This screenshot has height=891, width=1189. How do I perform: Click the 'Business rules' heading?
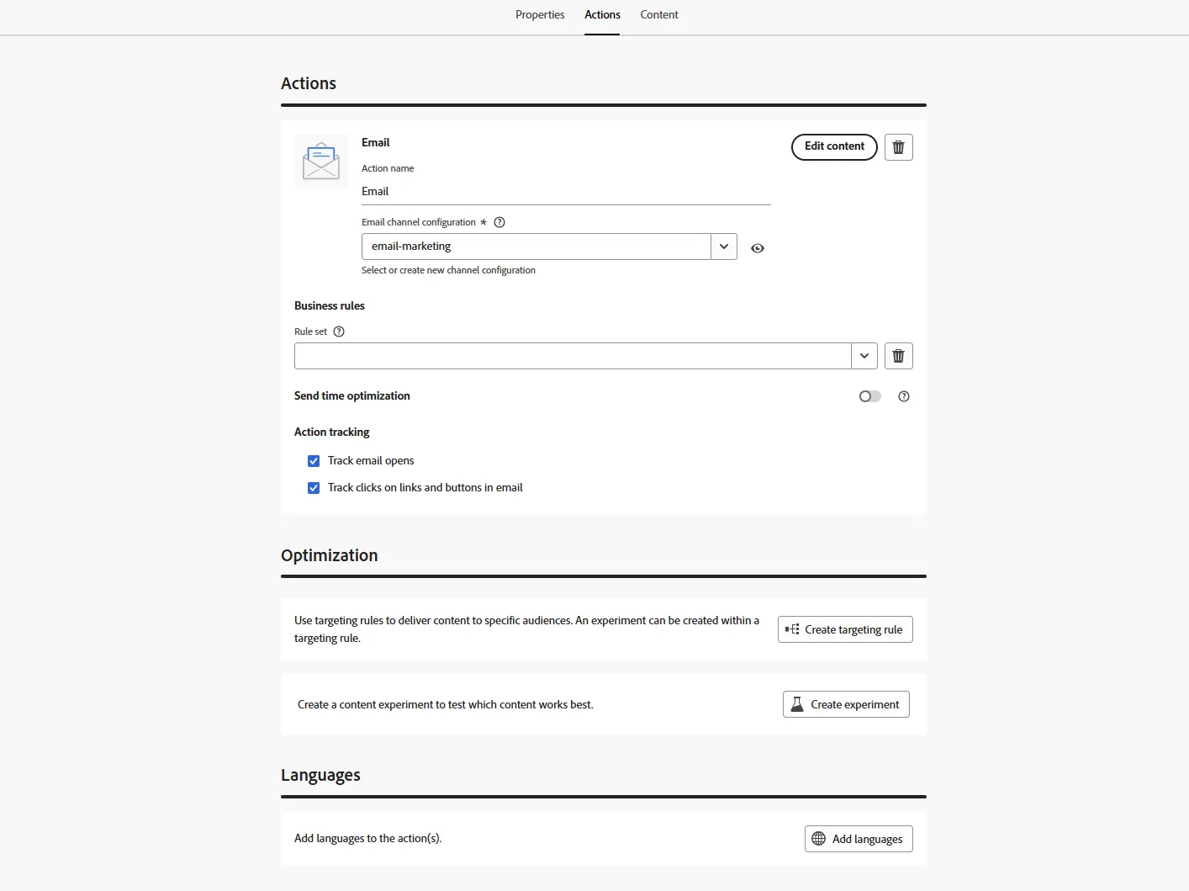tap(330, 305)
